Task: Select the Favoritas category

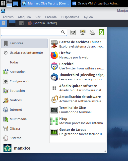Action: [24, 43]
